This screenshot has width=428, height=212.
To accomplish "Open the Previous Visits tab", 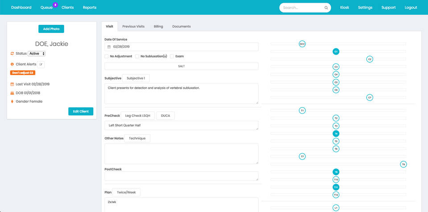I will pyautogui.click(x=133, y=26).
